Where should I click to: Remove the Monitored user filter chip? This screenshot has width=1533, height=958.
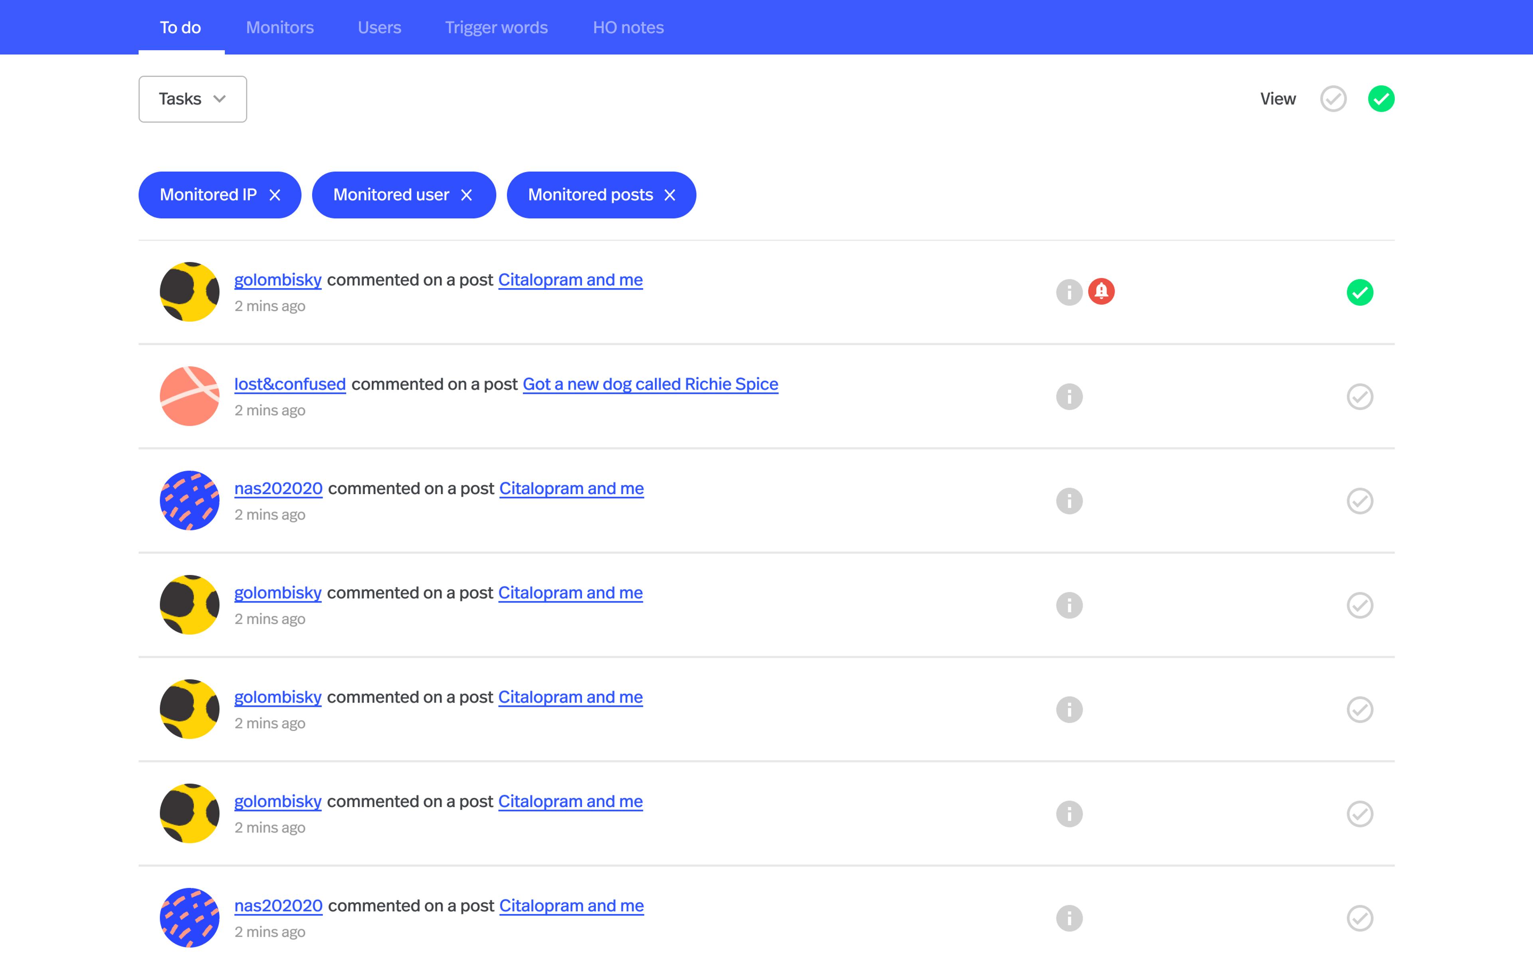(466, 195)
